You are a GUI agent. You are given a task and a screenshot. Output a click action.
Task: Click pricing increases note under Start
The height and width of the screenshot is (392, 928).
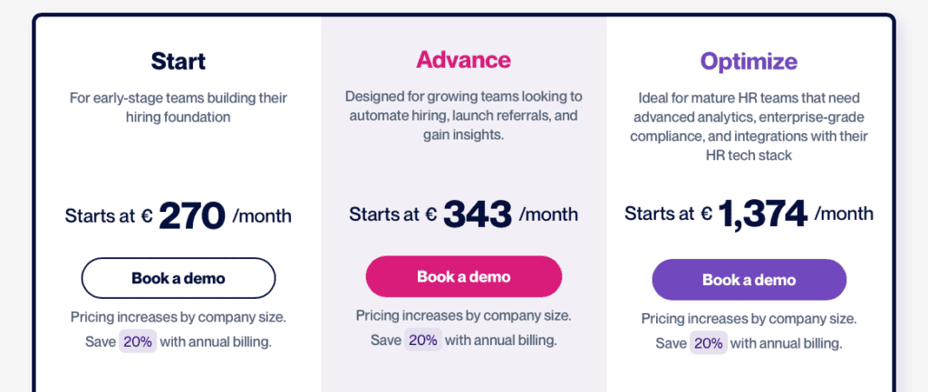[179, 317]
